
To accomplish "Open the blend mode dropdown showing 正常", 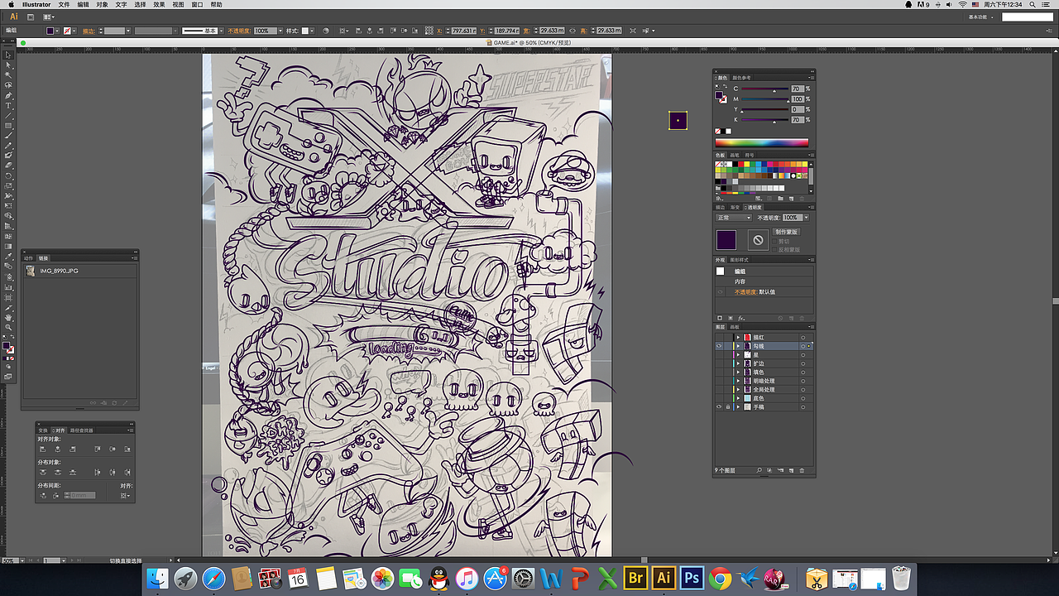I will pyautogui.click(x=734, y=218).
